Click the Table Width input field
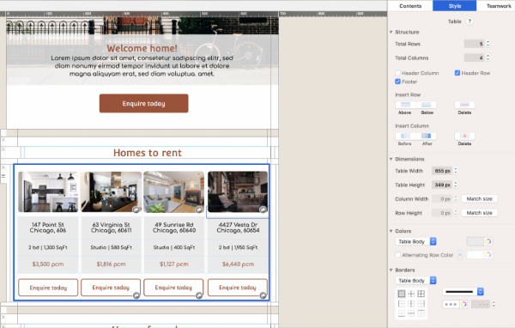 (442, 171)
